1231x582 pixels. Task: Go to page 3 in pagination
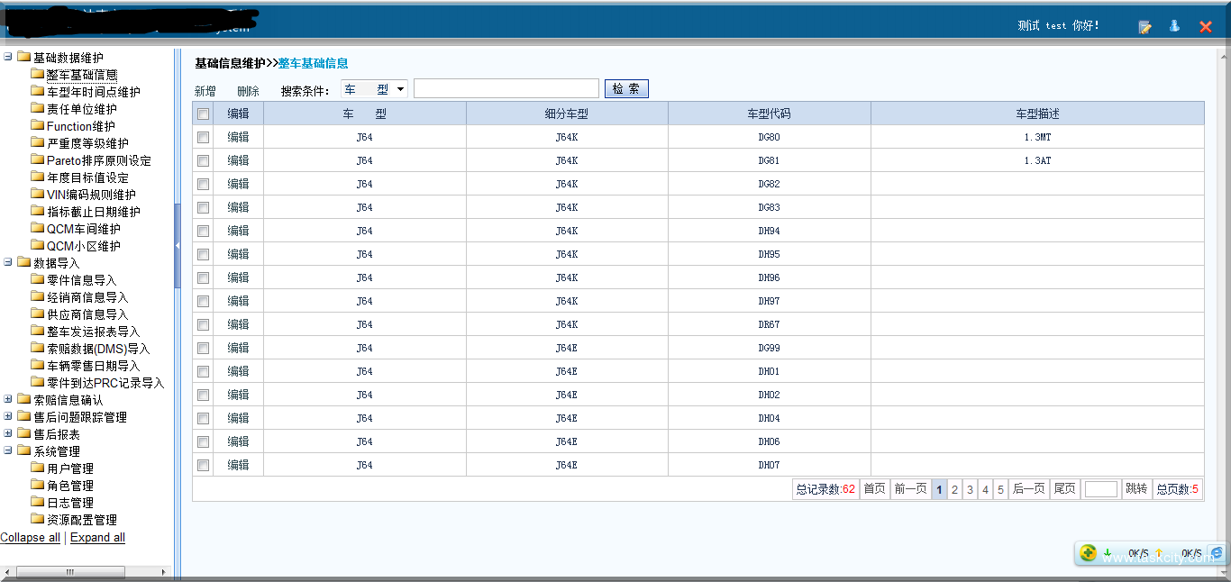970,489
